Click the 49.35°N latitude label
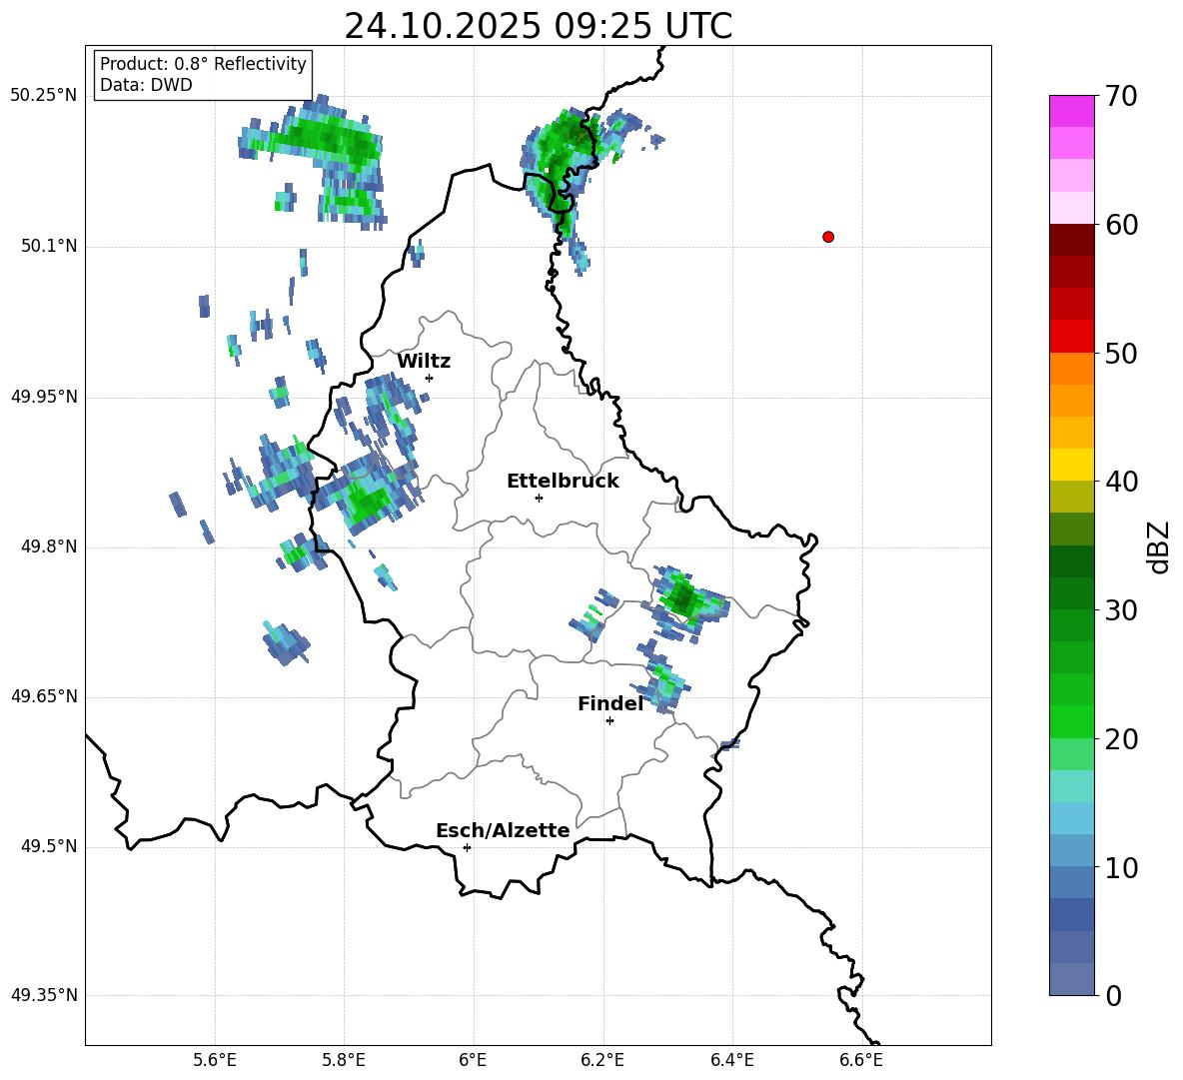 (x=44, y=995)
